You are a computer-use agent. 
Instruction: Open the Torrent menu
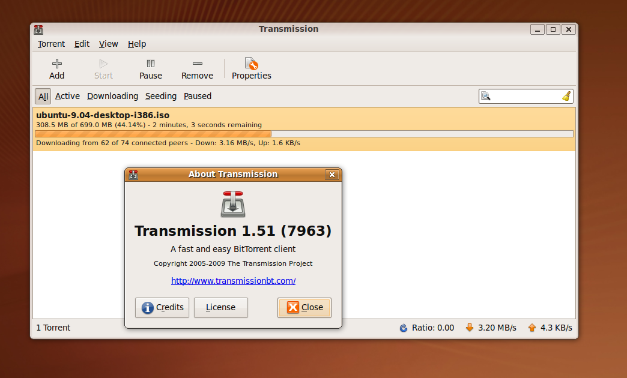point(51,44)
